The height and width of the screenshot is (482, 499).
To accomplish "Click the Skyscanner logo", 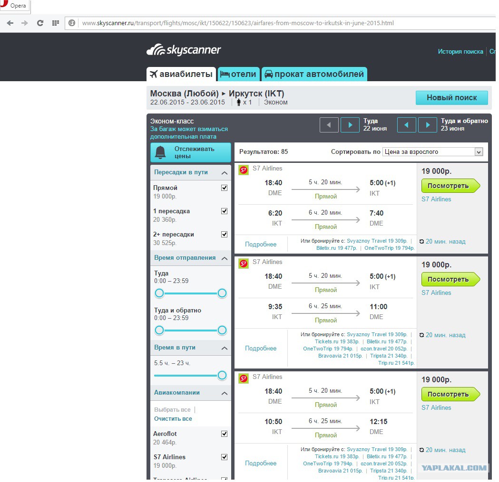I will click(184, 50).
